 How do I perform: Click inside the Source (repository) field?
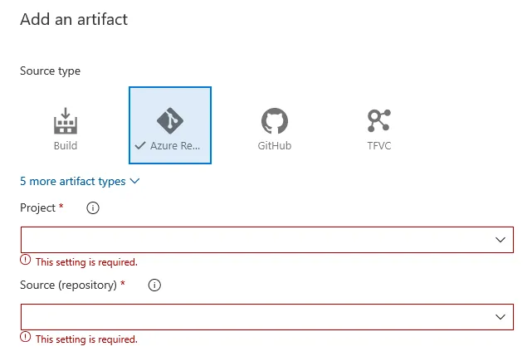[249, 317]
